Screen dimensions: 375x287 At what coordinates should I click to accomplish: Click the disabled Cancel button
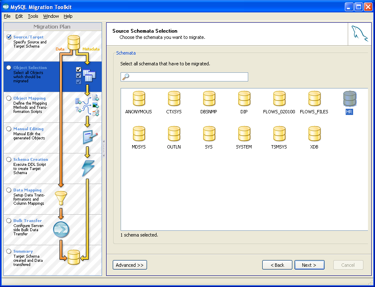click(x=348, y=265)
